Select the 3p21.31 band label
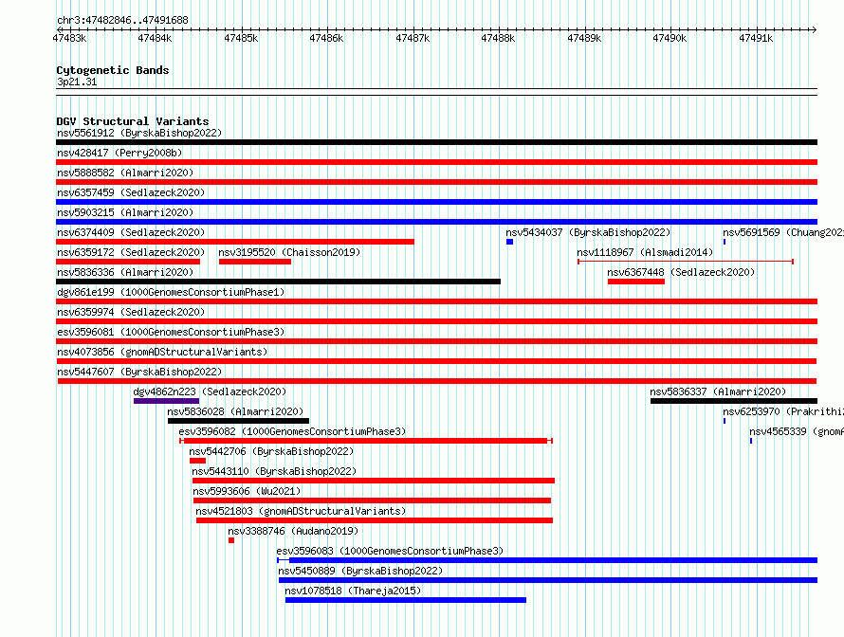 77,82
